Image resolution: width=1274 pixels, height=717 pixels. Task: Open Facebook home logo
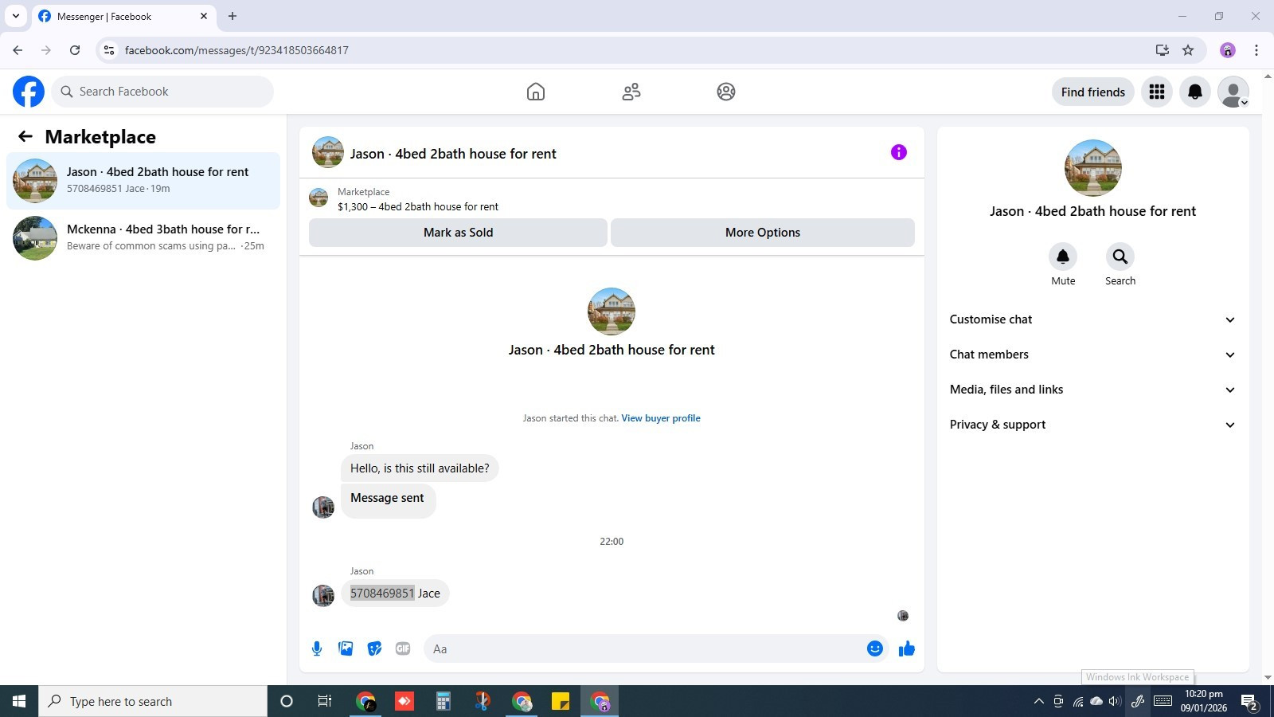click(29, 92)
